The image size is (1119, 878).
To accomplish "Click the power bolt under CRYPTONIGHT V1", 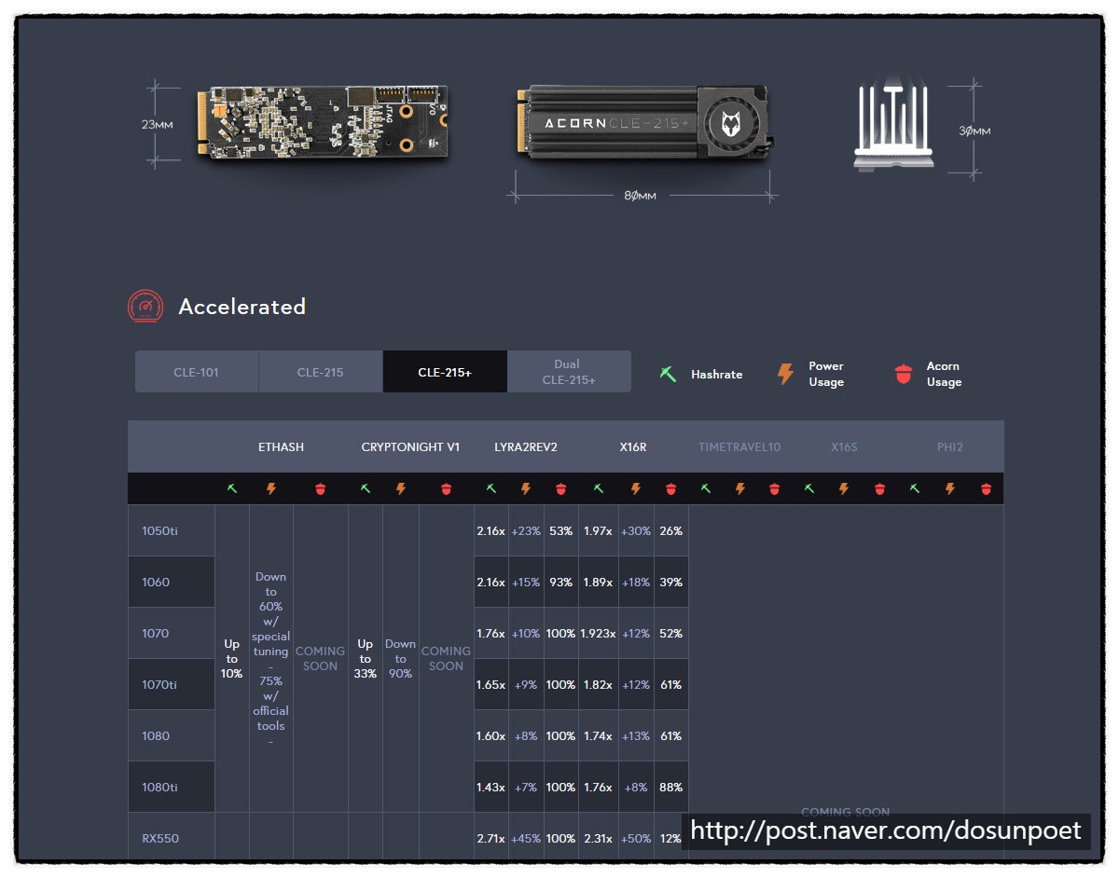I will tap(401, 488).
